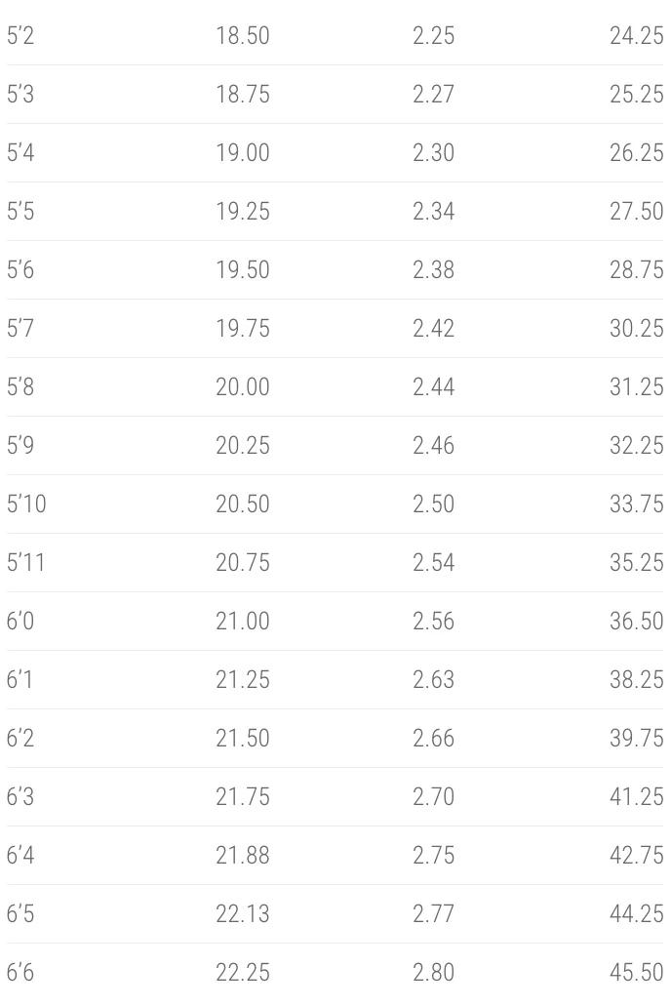The image size is (671, 1007).
Task: Click the 38.25 value for 6'1
Action: pyautogui.click(x=636, y=679)
